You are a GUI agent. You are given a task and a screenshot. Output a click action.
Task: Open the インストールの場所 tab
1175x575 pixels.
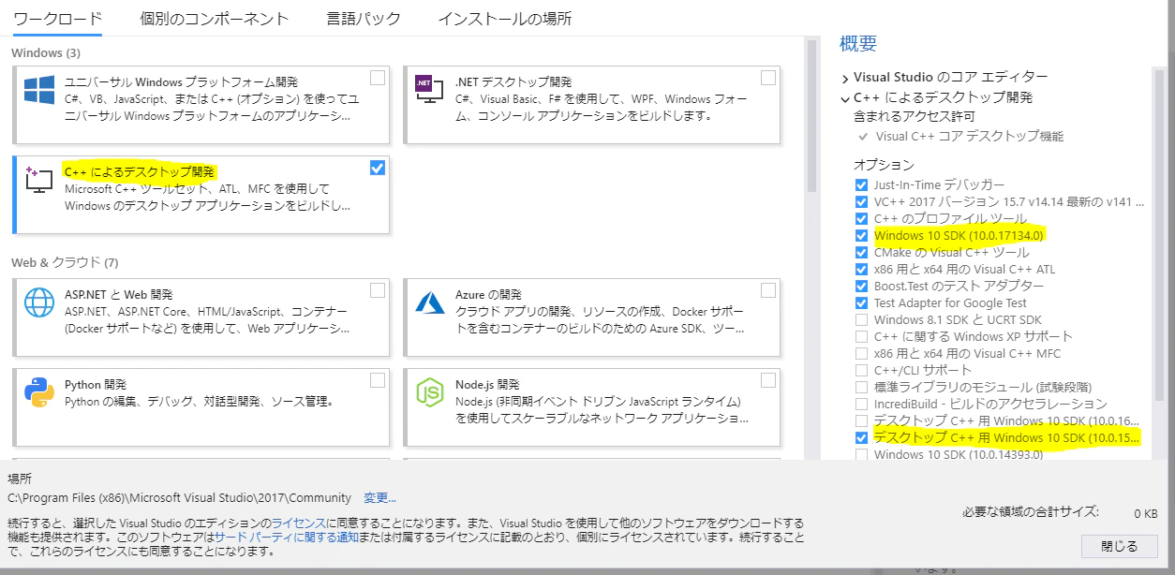coord(505,19)
